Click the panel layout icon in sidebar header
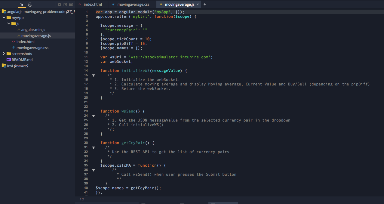Image resolution: width=384 pixels, height=204 pixels. 71,5
